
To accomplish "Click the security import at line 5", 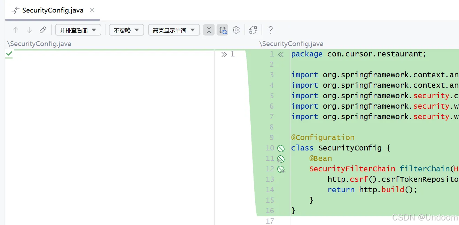I will click(x=375, y=96).
